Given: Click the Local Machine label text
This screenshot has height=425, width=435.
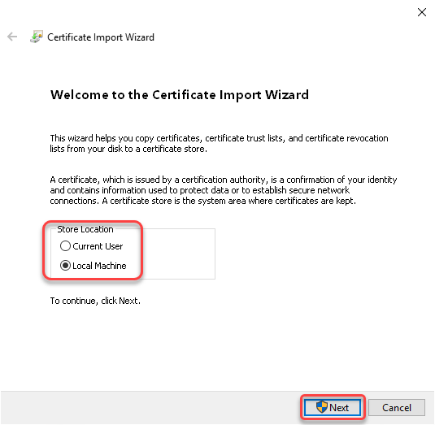Looking at the screenshot, I should pyautogui.click(x=99, y=266).
